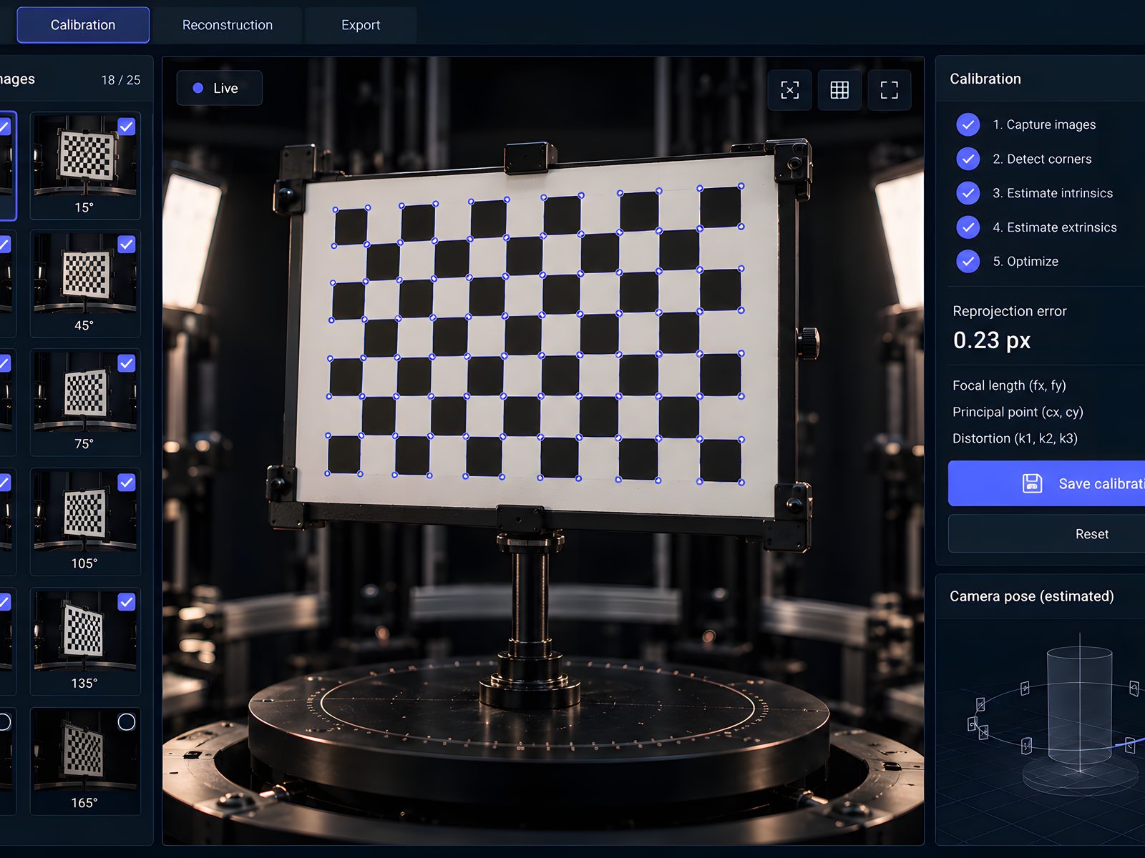
Task: Select the 75° calibration thumbnail
Action: 85,403
